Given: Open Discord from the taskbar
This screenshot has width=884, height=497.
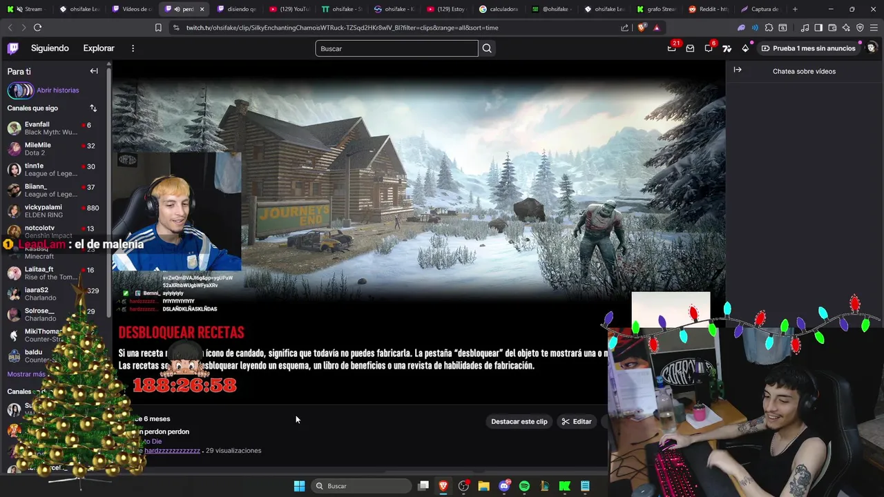Looking at the screenshot, I should pos(504,486).
